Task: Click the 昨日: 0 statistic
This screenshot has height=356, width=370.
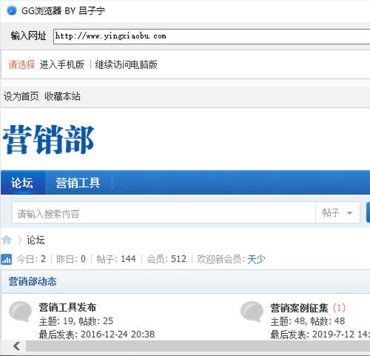Action: (71, 259)
